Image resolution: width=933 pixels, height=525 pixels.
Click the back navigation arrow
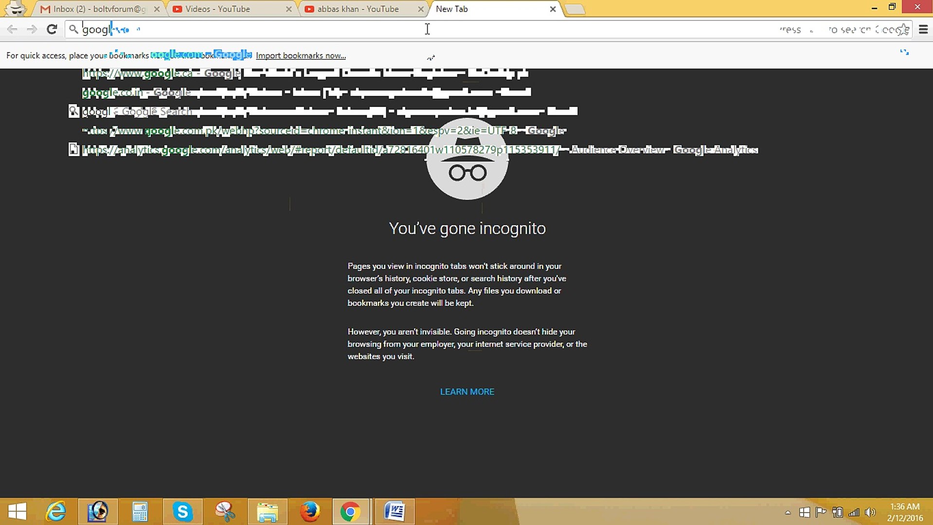coord(12,29)
